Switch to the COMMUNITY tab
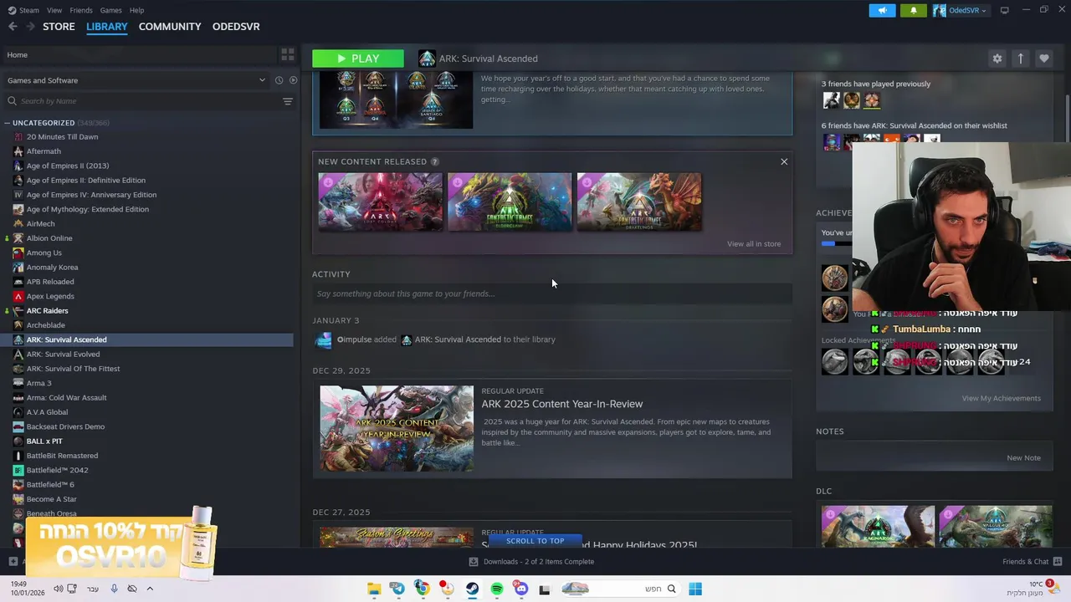 pos(170,27)
